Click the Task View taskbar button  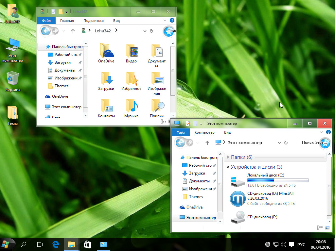[39, 244]
